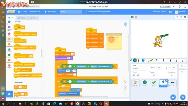Viewport: 188px width, 106px height.
Task: Open the language globe menu
Action: 20,12
